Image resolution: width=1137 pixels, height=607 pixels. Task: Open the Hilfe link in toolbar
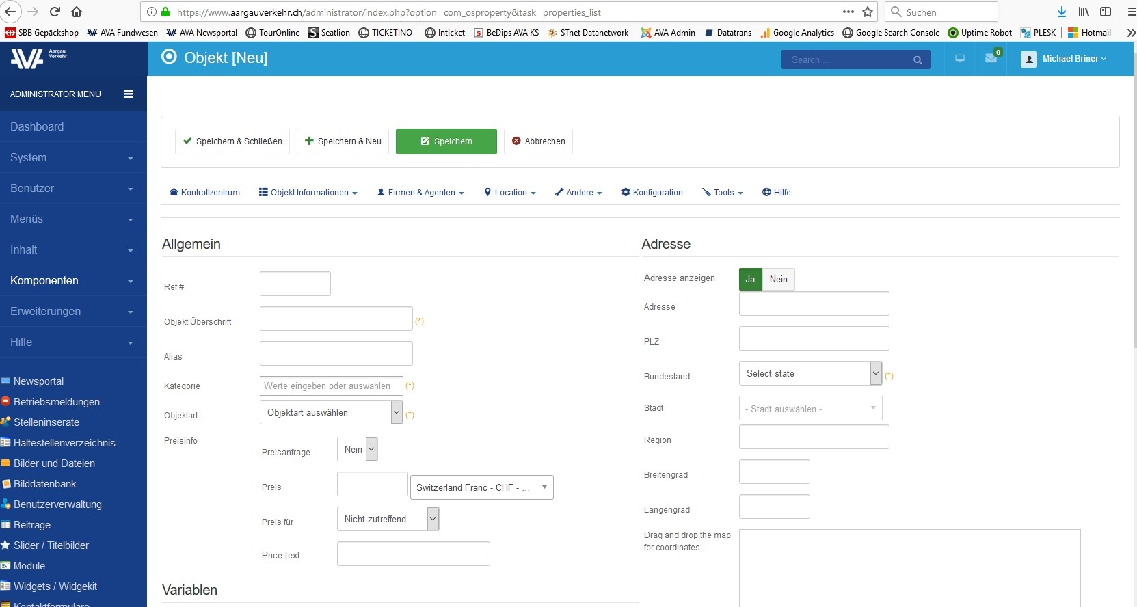777,193
